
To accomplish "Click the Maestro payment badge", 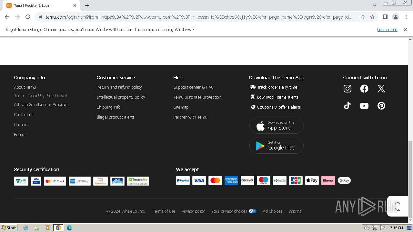I will pos(264,180).
